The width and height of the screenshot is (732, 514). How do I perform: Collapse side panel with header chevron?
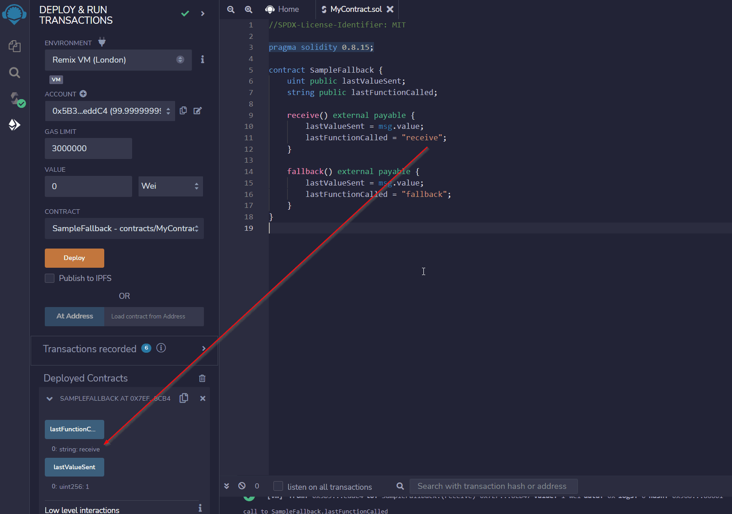pos(203,14)
